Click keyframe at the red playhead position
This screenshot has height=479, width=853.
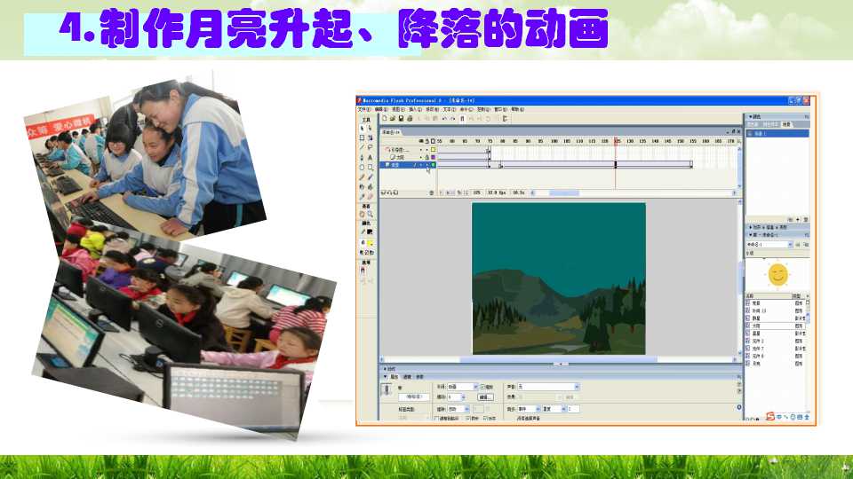(616, 165)
